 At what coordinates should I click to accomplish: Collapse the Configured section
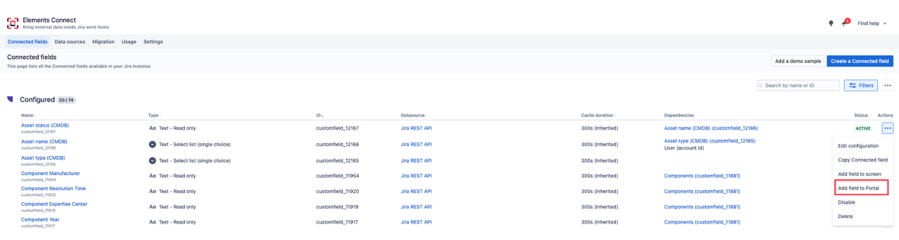(x=10, y=99)
